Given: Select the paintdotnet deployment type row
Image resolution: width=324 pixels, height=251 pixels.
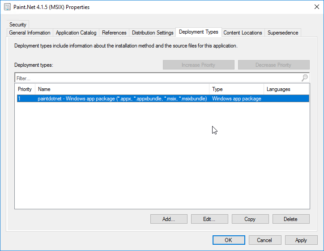Looking at the screenshot, I should 122,99.
